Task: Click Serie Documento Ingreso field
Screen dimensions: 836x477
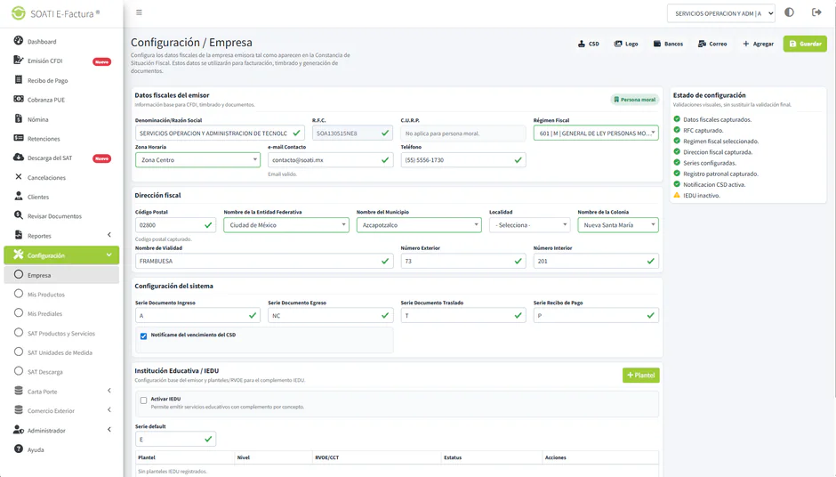Action: click(197, 315)
